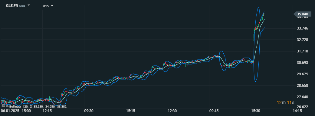Click the 15:30 time axis label
The width and height of the screenshot is (315, 116).
256,111
